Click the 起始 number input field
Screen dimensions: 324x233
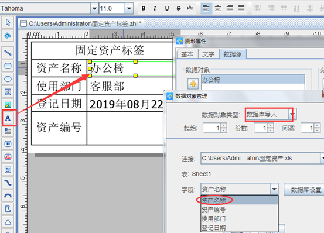tap(212, 128)
